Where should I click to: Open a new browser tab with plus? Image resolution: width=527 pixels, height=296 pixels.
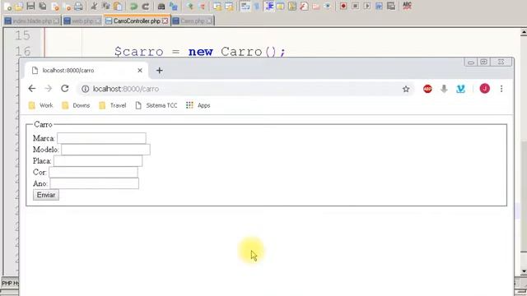[x=159, y=71]
